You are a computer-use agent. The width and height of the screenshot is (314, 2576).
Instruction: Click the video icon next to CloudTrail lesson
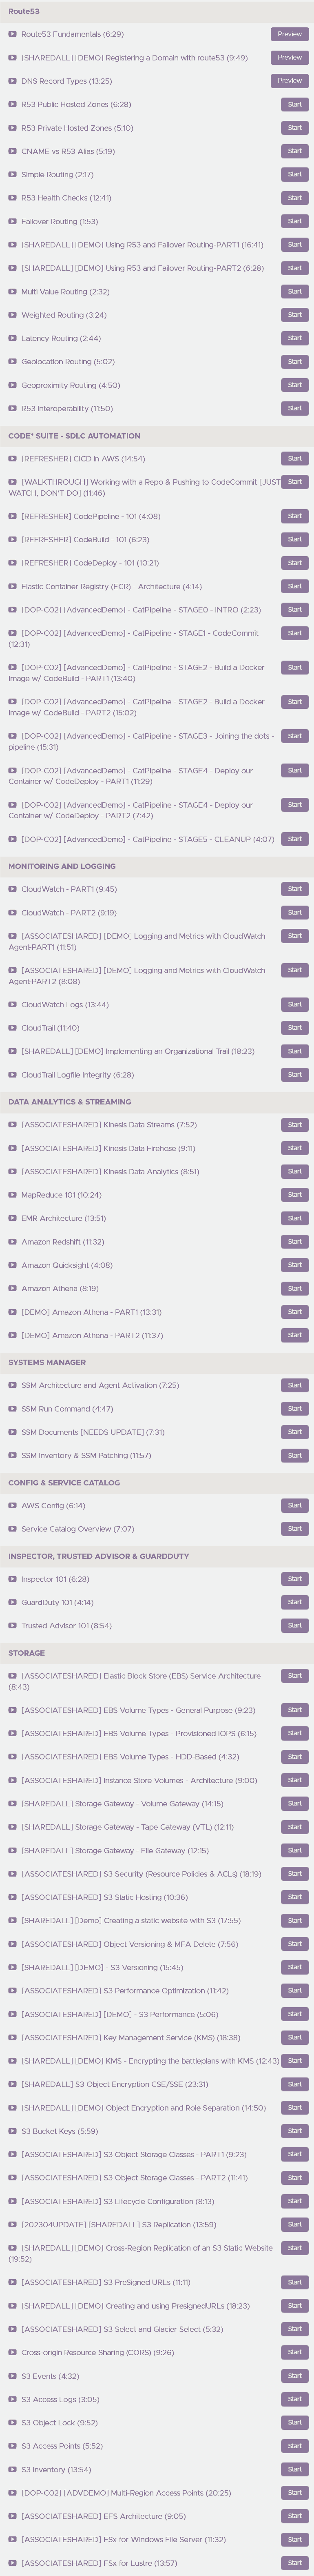tap(13, 1028)
